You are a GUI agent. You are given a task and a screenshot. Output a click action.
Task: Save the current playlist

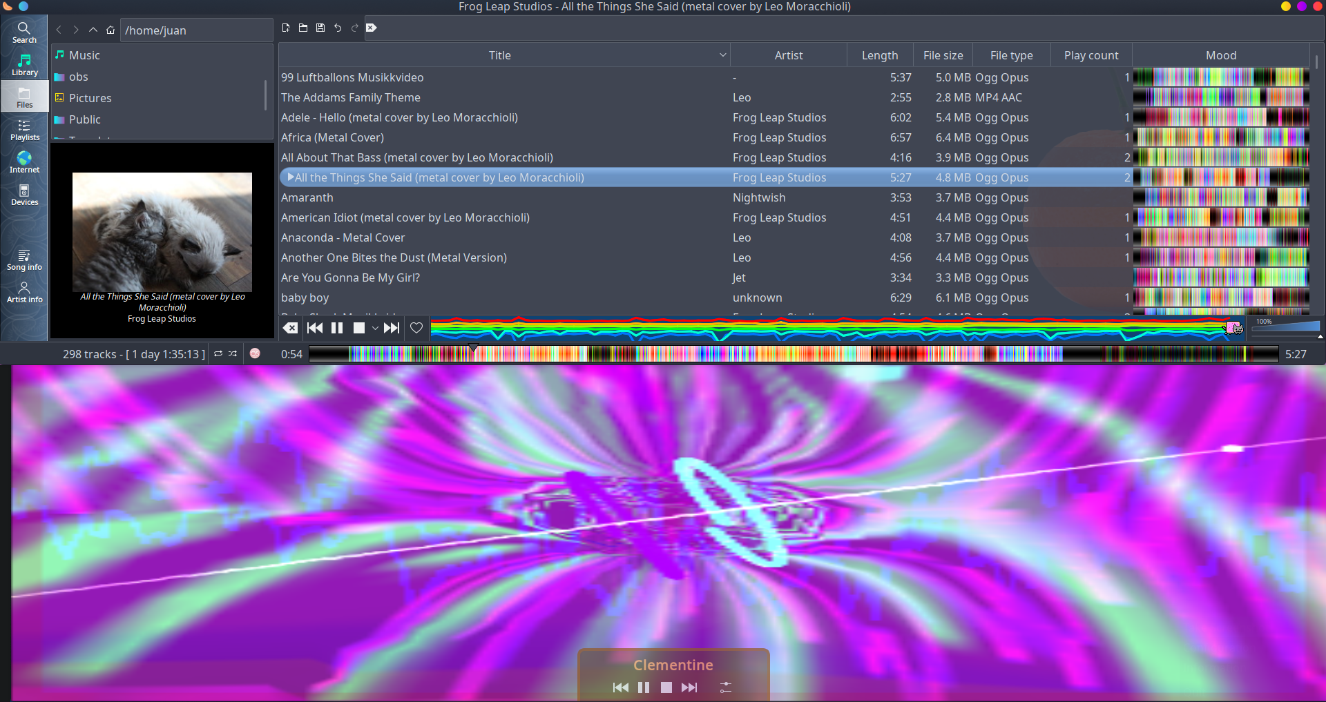[320, 28]
